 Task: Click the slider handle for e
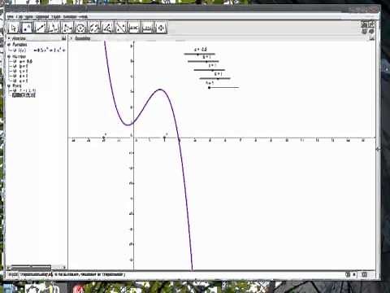coord(209,87)
